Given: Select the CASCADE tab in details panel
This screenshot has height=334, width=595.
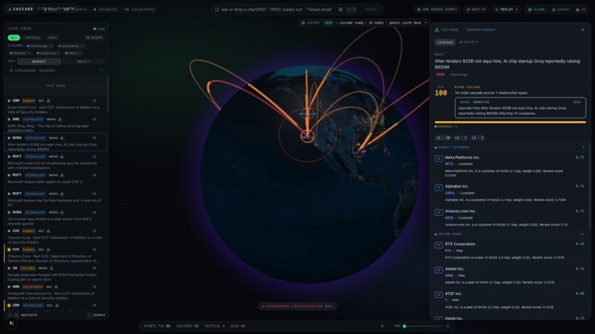Looking at the screenshot, I should (444, 42).
